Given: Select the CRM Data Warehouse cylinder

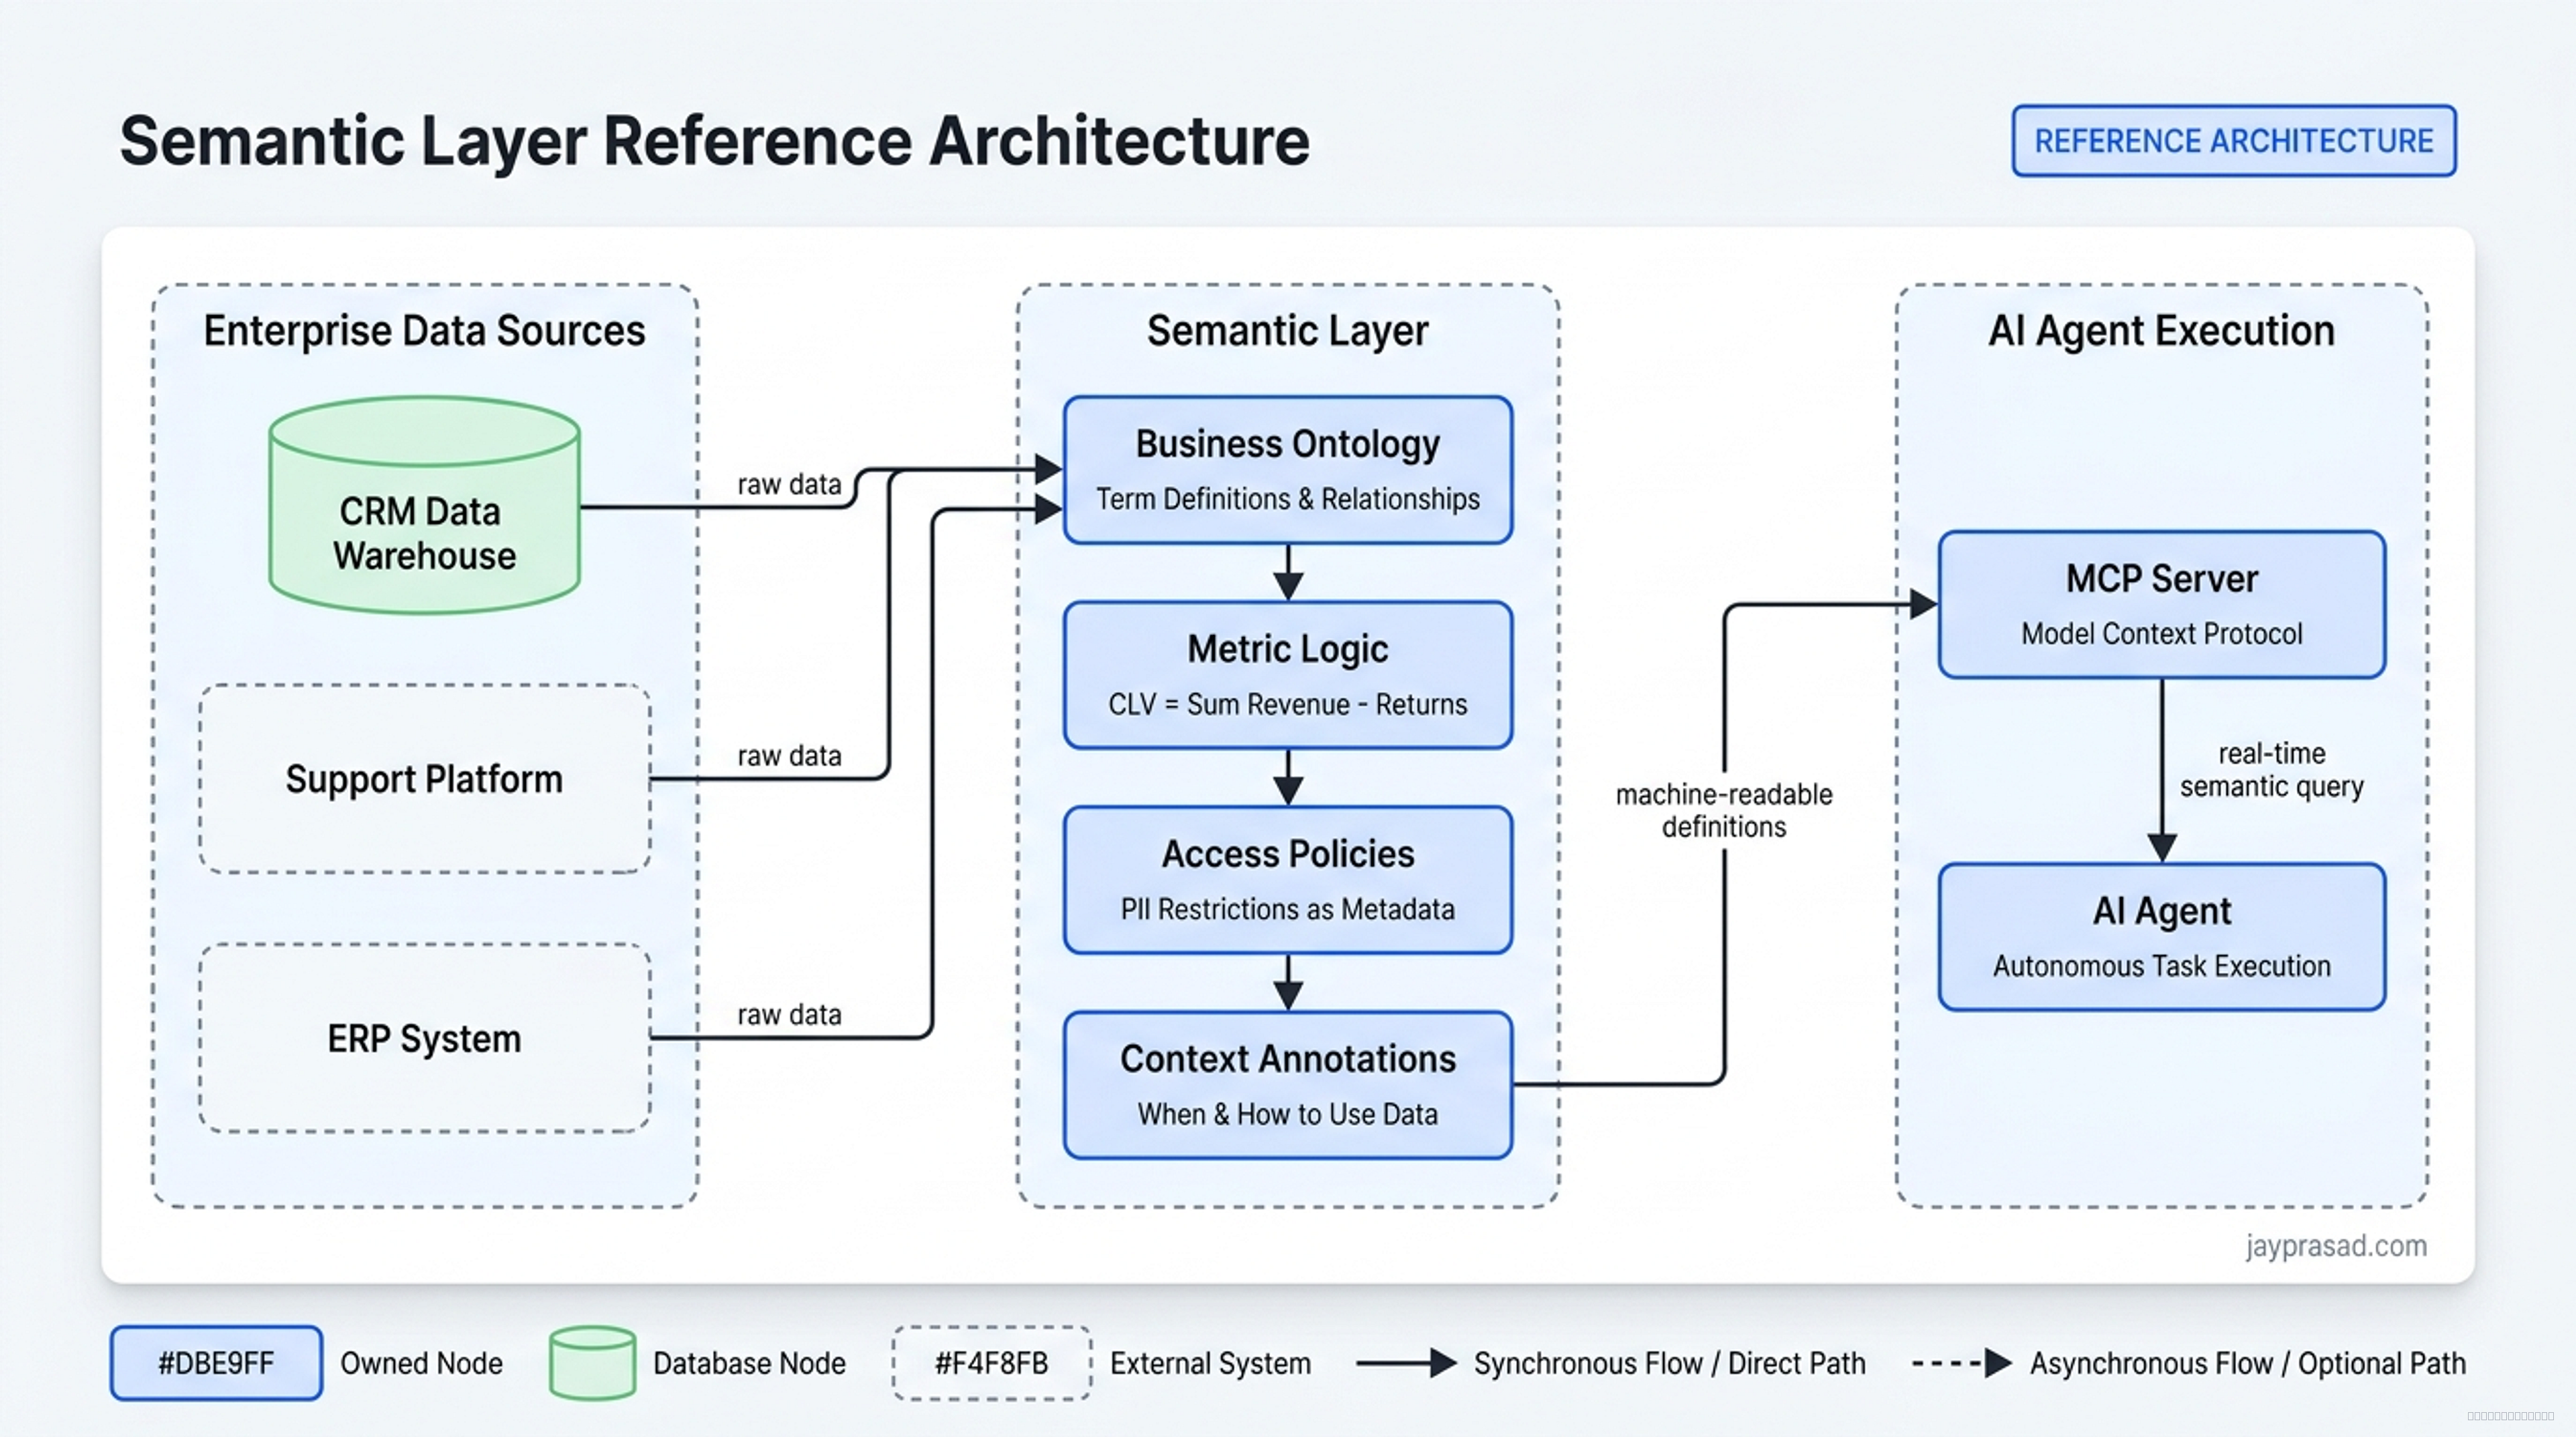Looking at the screenshot, I should pos(425,505).
